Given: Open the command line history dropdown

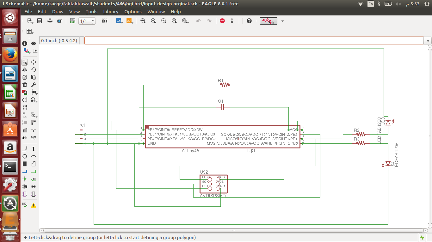Looking at the screenshot, I should pos(428,41).
